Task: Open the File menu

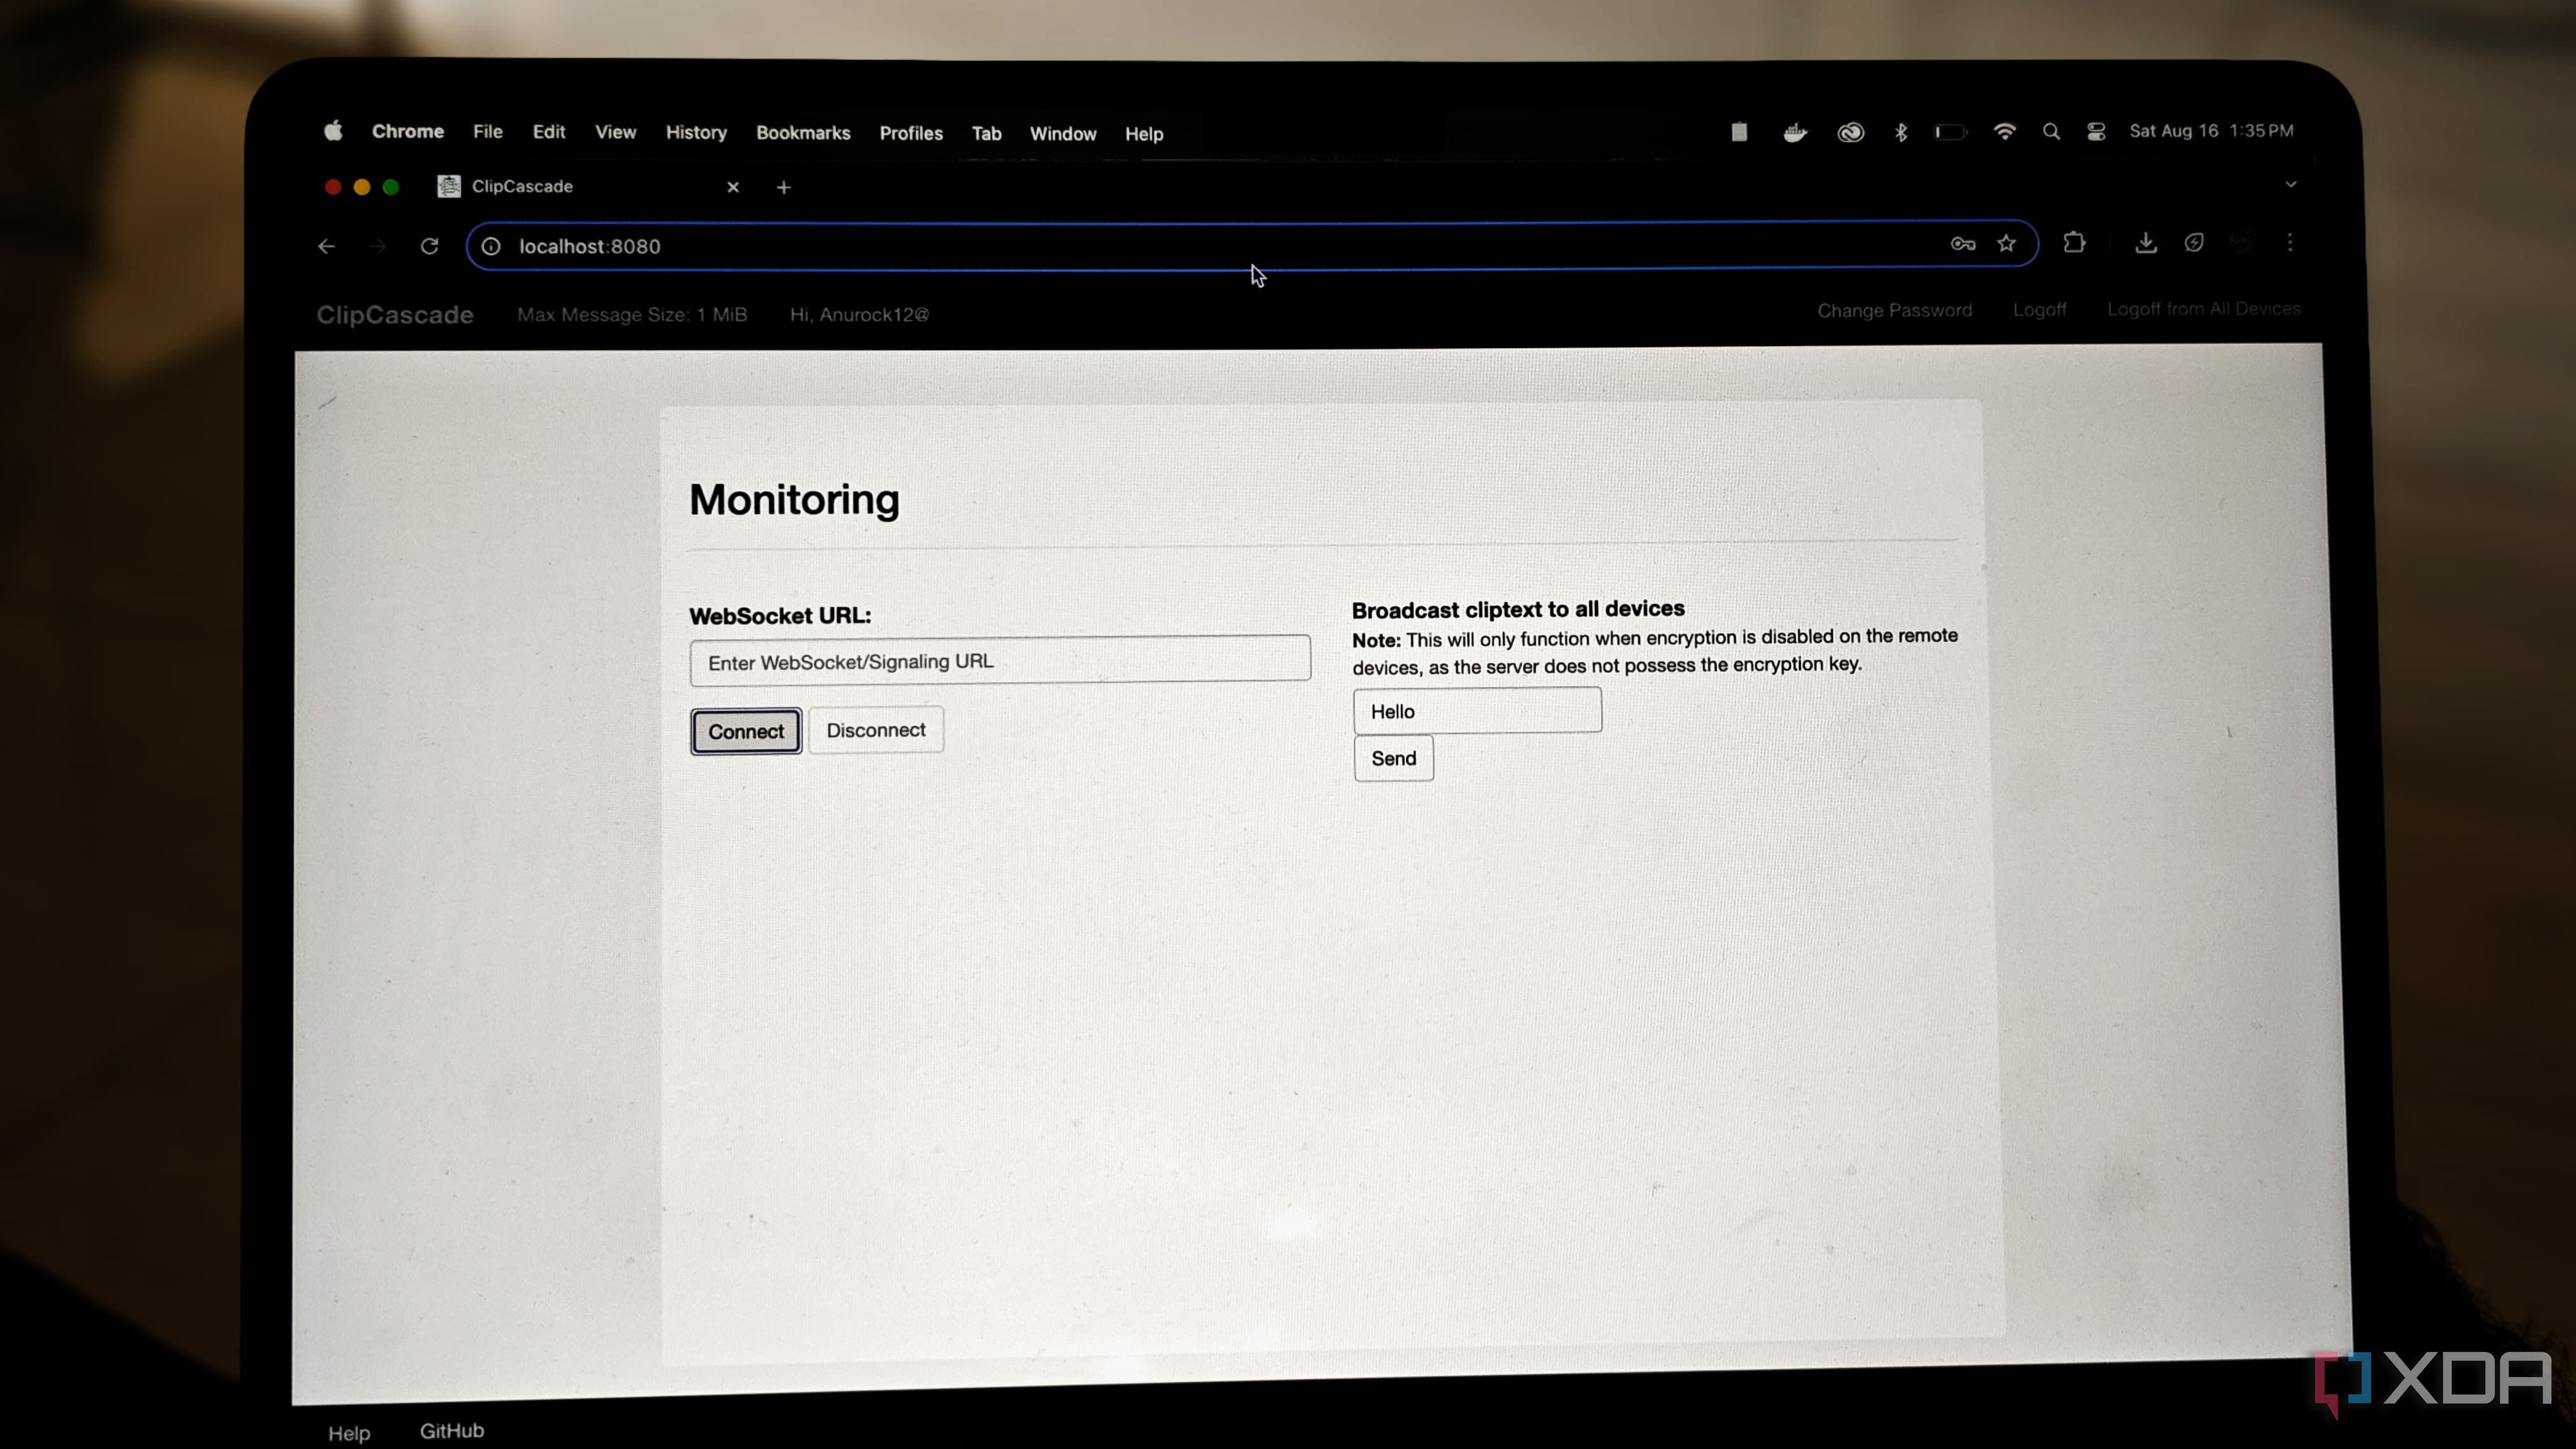Action: (x=488, y=132)
